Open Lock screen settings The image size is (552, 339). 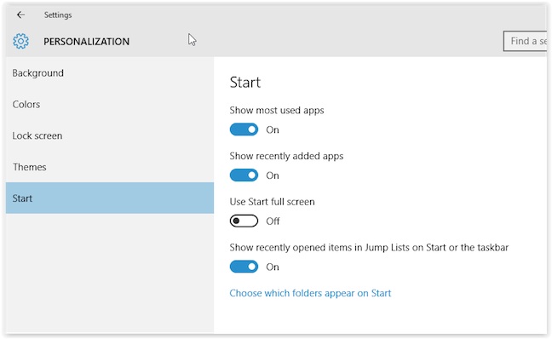tap(110, 135)
